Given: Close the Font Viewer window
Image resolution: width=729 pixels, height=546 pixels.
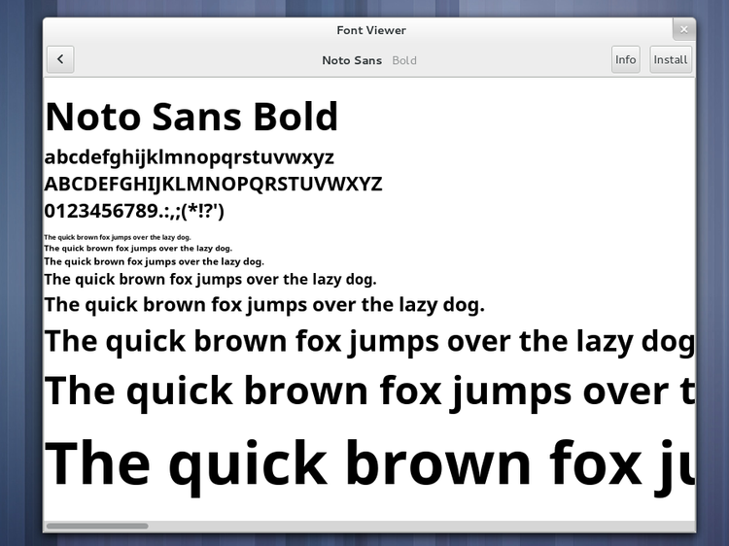Looking at the screenshot, I should pyautogui.click(x=684, y=29).
